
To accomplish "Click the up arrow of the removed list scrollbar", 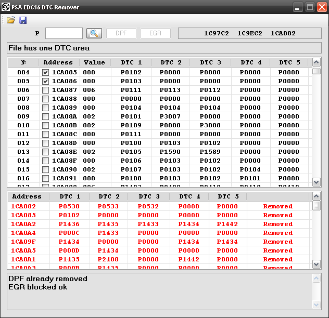I will click(316, 196).
